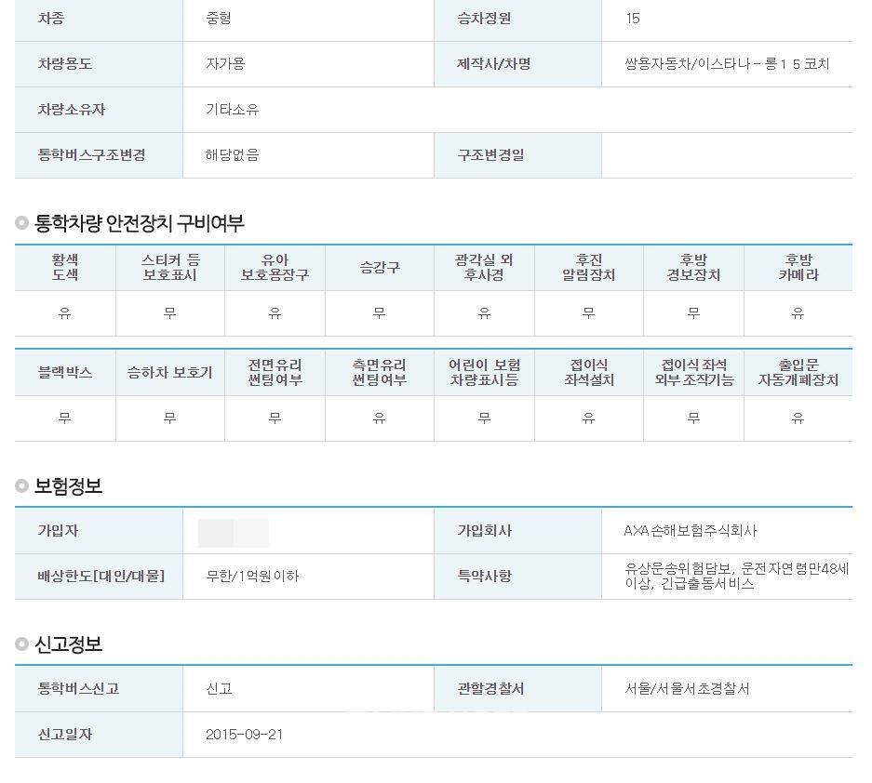Image resolution: width=872 pixels, height=783 pixels.
Task: Select the 유 value under 광각실 외 후사경
Action: tap(484, 313)
